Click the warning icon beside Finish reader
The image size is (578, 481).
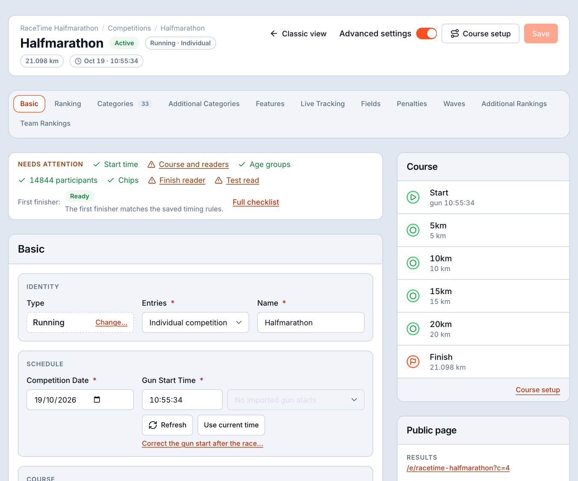[152, 180]
